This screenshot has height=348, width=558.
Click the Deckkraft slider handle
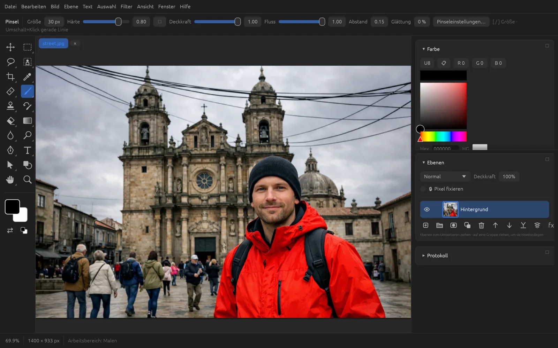tap(237, 22)
